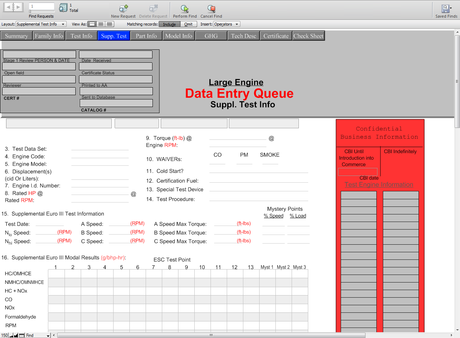The image size is (460, 338).
Task: Go to the next find request arrow
Action: pos(19,7)
